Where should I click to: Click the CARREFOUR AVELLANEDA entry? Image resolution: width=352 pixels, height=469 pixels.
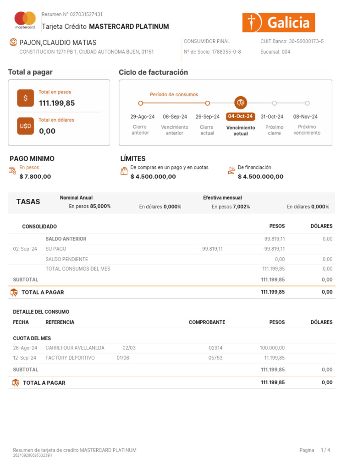[x=75, y=348]
